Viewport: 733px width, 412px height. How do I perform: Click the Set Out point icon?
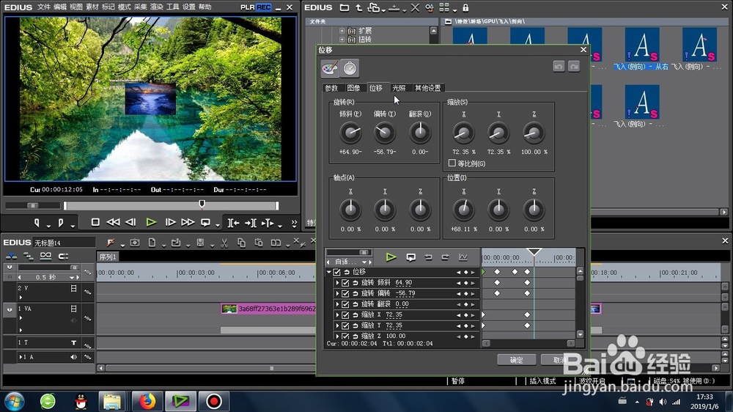[61, 223]
